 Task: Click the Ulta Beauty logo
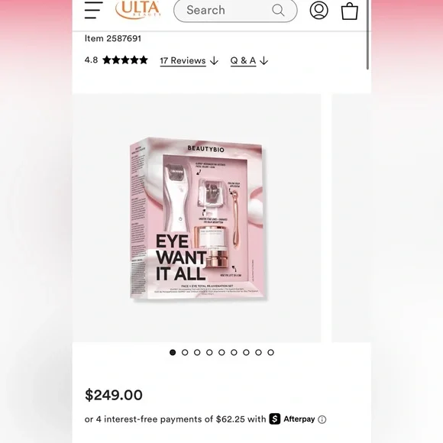click(138, 10)
